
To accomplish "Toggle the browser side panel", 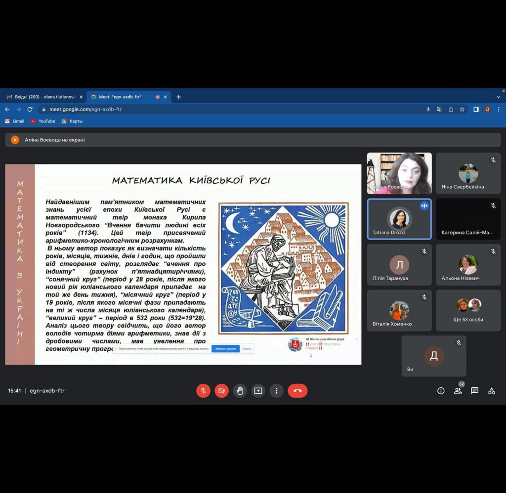I will [x=476, y=109].
